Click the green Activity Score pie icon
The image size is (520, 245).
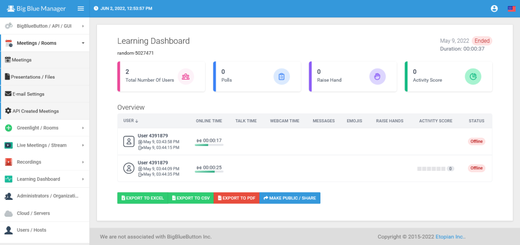point(473,77)
